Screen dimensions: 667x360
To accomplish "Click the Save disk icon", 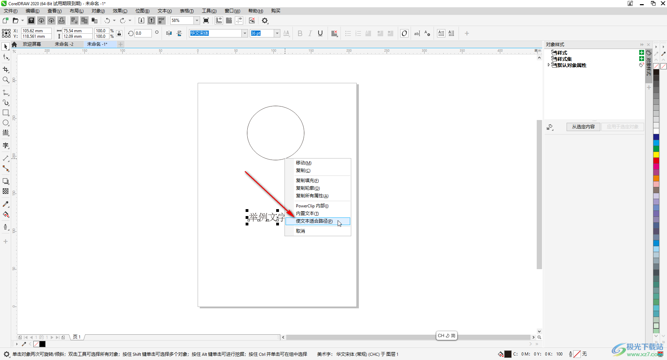I will pos(31,20).
